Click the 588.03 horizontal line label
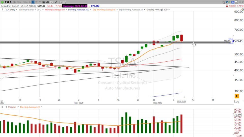 227,41
